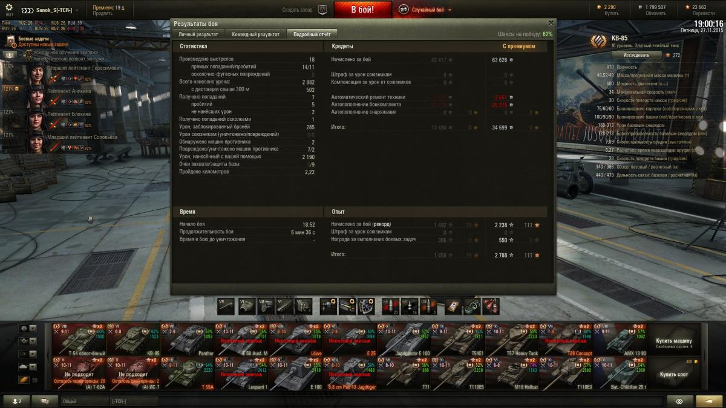This screenshot has height=408, width=726.
Task: Expand the Sanok_S[-TCR-] account dropdown
Action: (51, 10)
